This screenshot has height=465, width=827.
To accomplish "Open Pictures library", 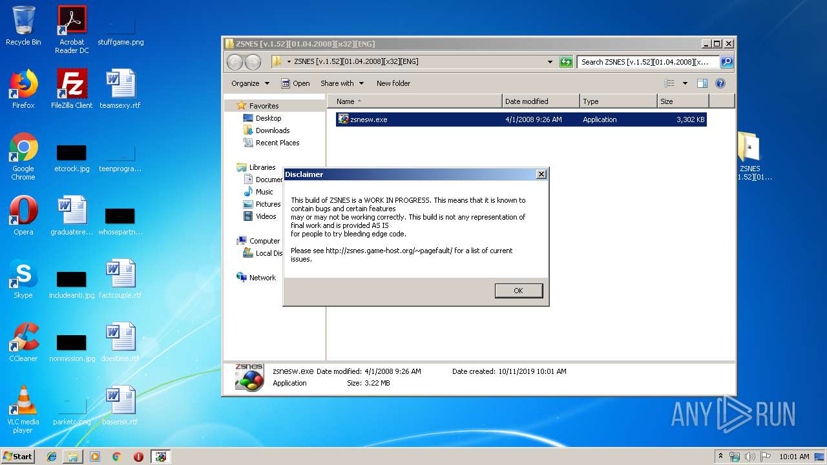I will [267, 204].
